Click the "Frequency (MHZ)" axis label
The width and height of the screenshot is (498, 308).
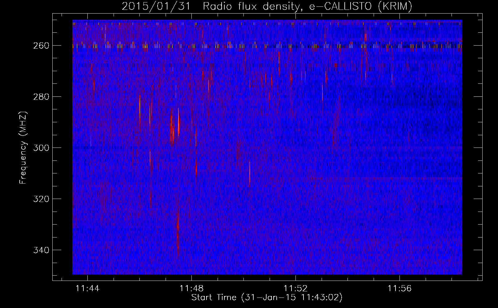click(23, 148)
